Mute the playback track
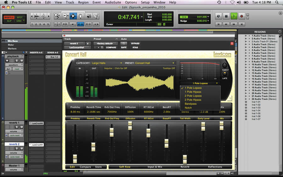The width and height of the screenshot is (283, 177). tap(21, 60)
